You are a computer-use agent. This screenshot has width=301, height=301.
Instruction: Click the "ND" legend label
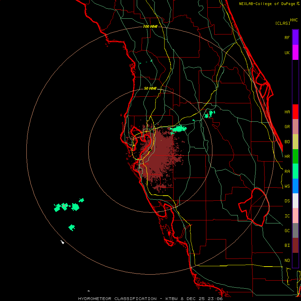[x=287, y=261]
